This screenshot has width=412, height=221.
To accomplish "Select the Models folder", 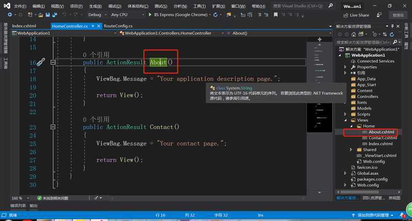I will coord(364,108).
